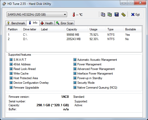Click the Exit button
The width and height of the screenshot is (148, 120).
click(x=135, y=15)
